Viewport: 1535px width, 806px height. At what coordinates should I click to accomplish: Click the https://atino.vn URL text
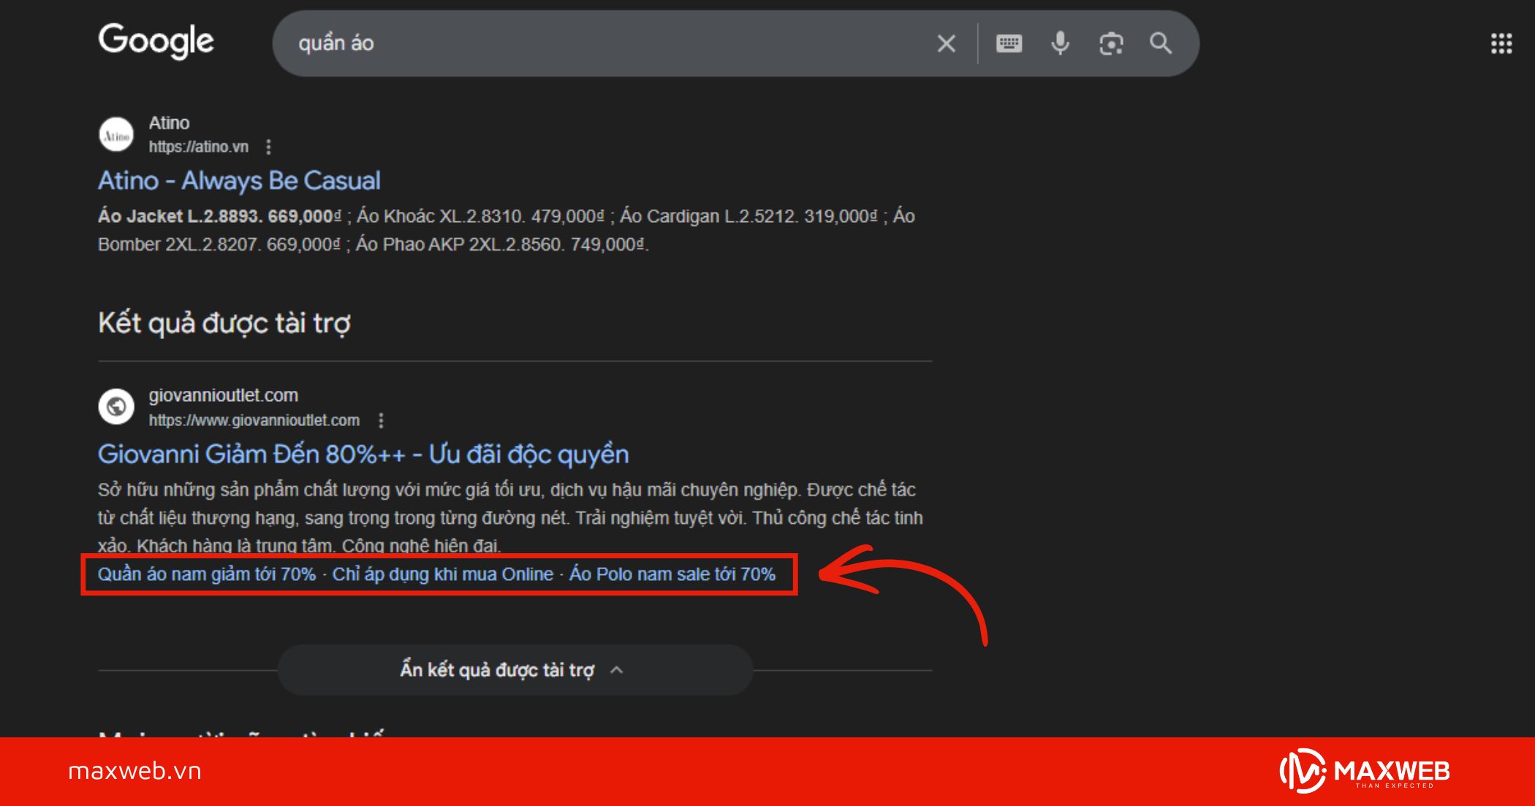tap(199, 147)
